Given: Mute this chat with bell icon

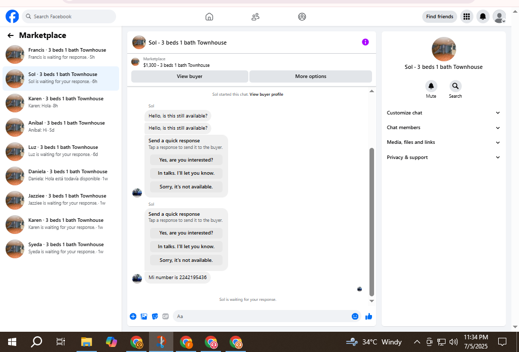Looking at the screenshot, I should point(431,86).
